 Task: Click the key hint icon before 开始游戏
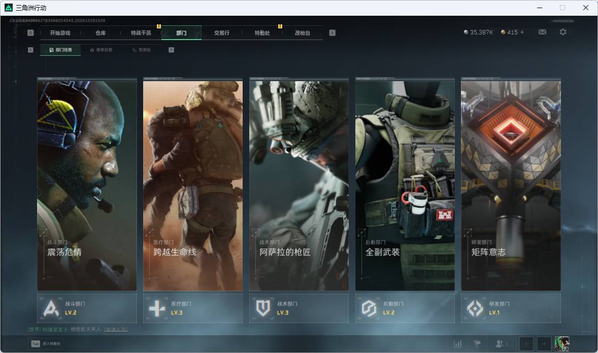[30, 33]
